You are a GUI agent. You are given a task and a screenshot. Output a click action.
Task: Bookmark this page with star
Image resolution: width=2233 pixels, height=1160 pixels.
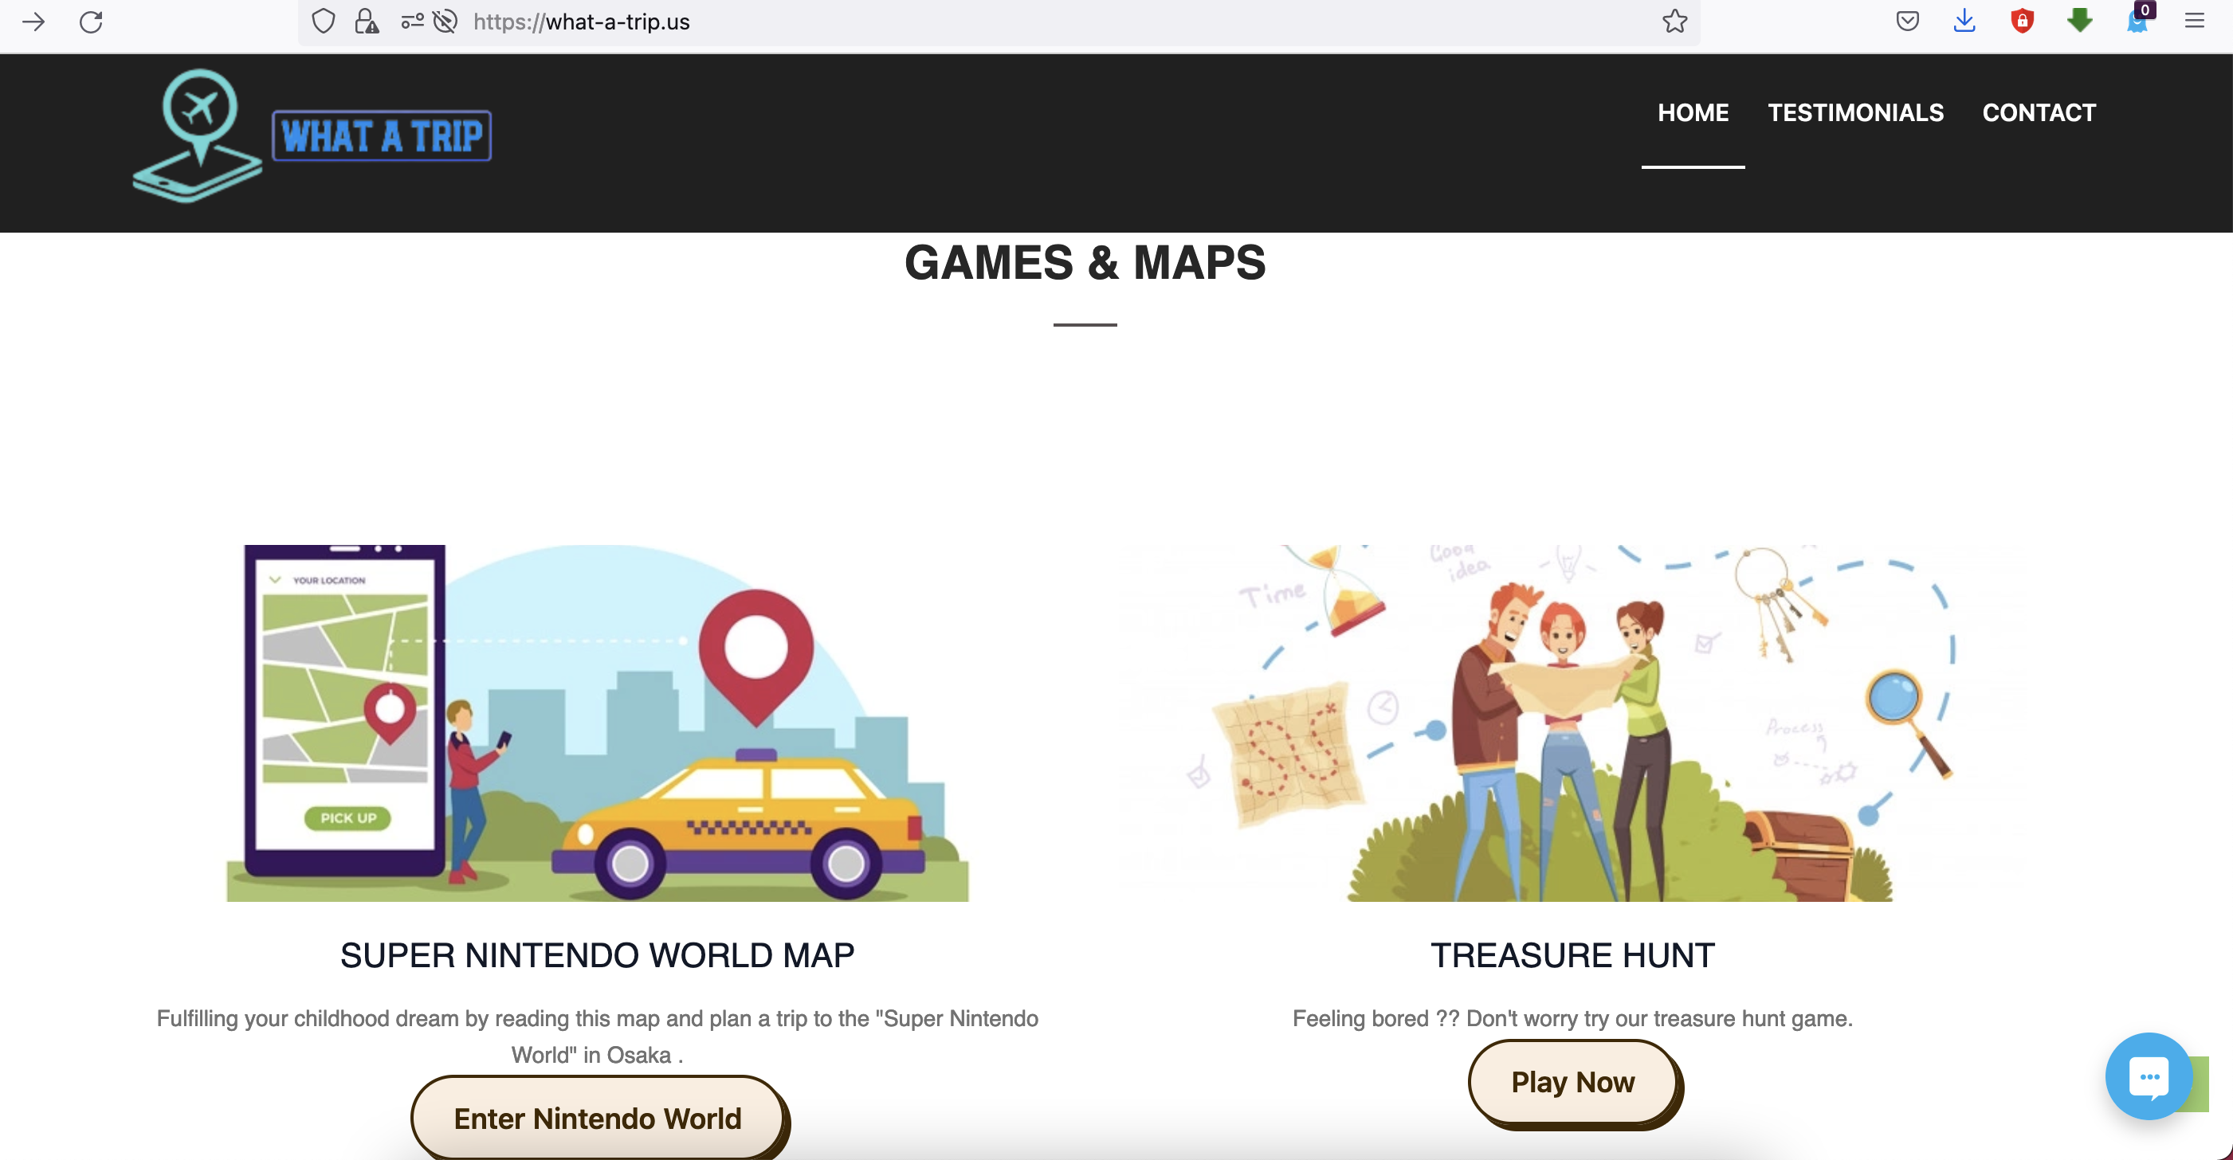tap(1674, 22)
